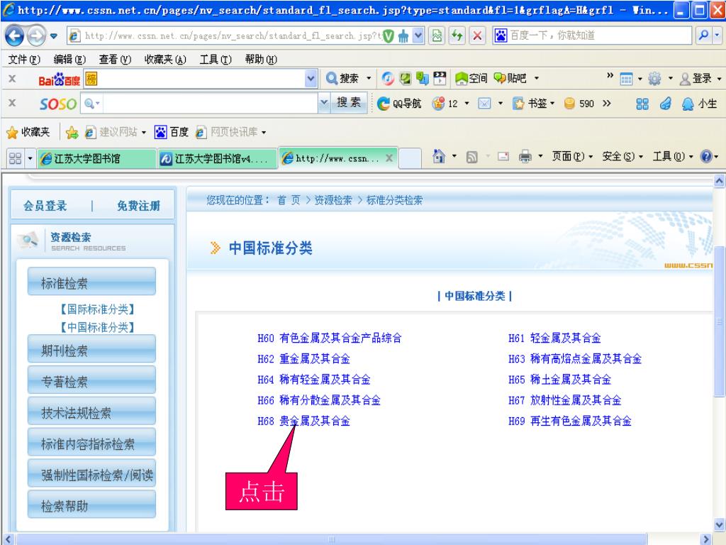Click the 登录 login icon on Baidu toolbar
The height and width of the screenshot is (545, 726).
[x=696, y=79]
